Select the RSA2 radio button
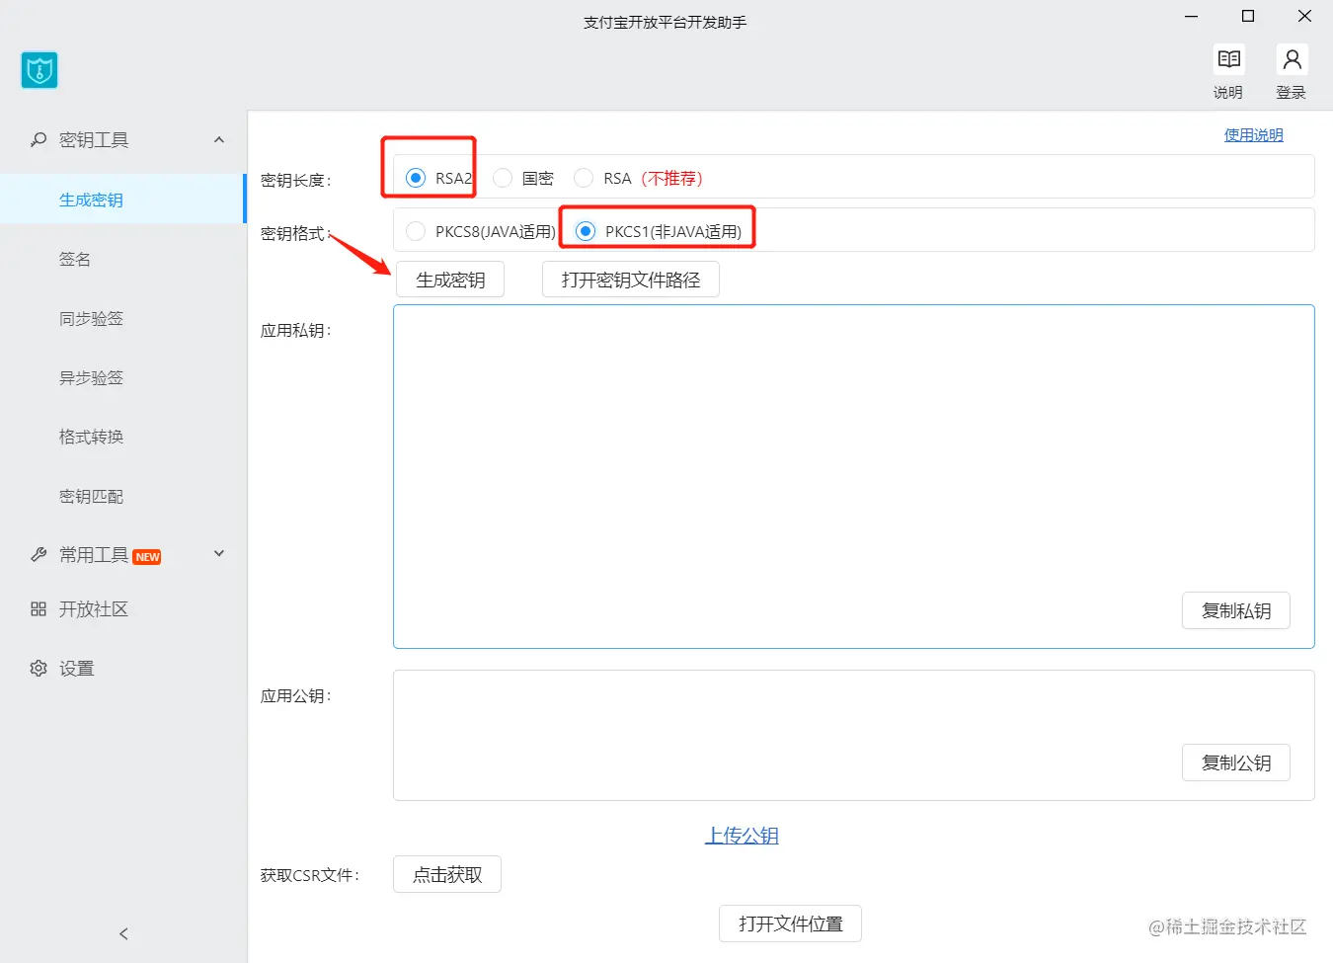The height and width of the screenshot is (963, 1333). click(x=416, y=178)
